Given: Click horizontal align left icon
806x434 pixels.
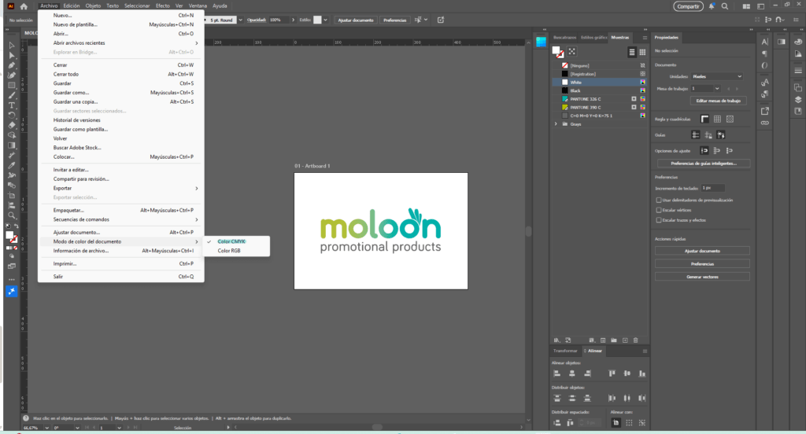Looking at the screenshot, I should coord(556,373).
